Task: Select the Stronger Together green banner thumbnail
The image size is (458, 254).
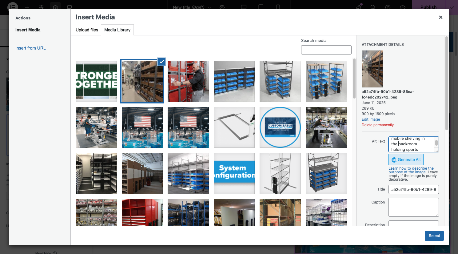Action: 96,81
